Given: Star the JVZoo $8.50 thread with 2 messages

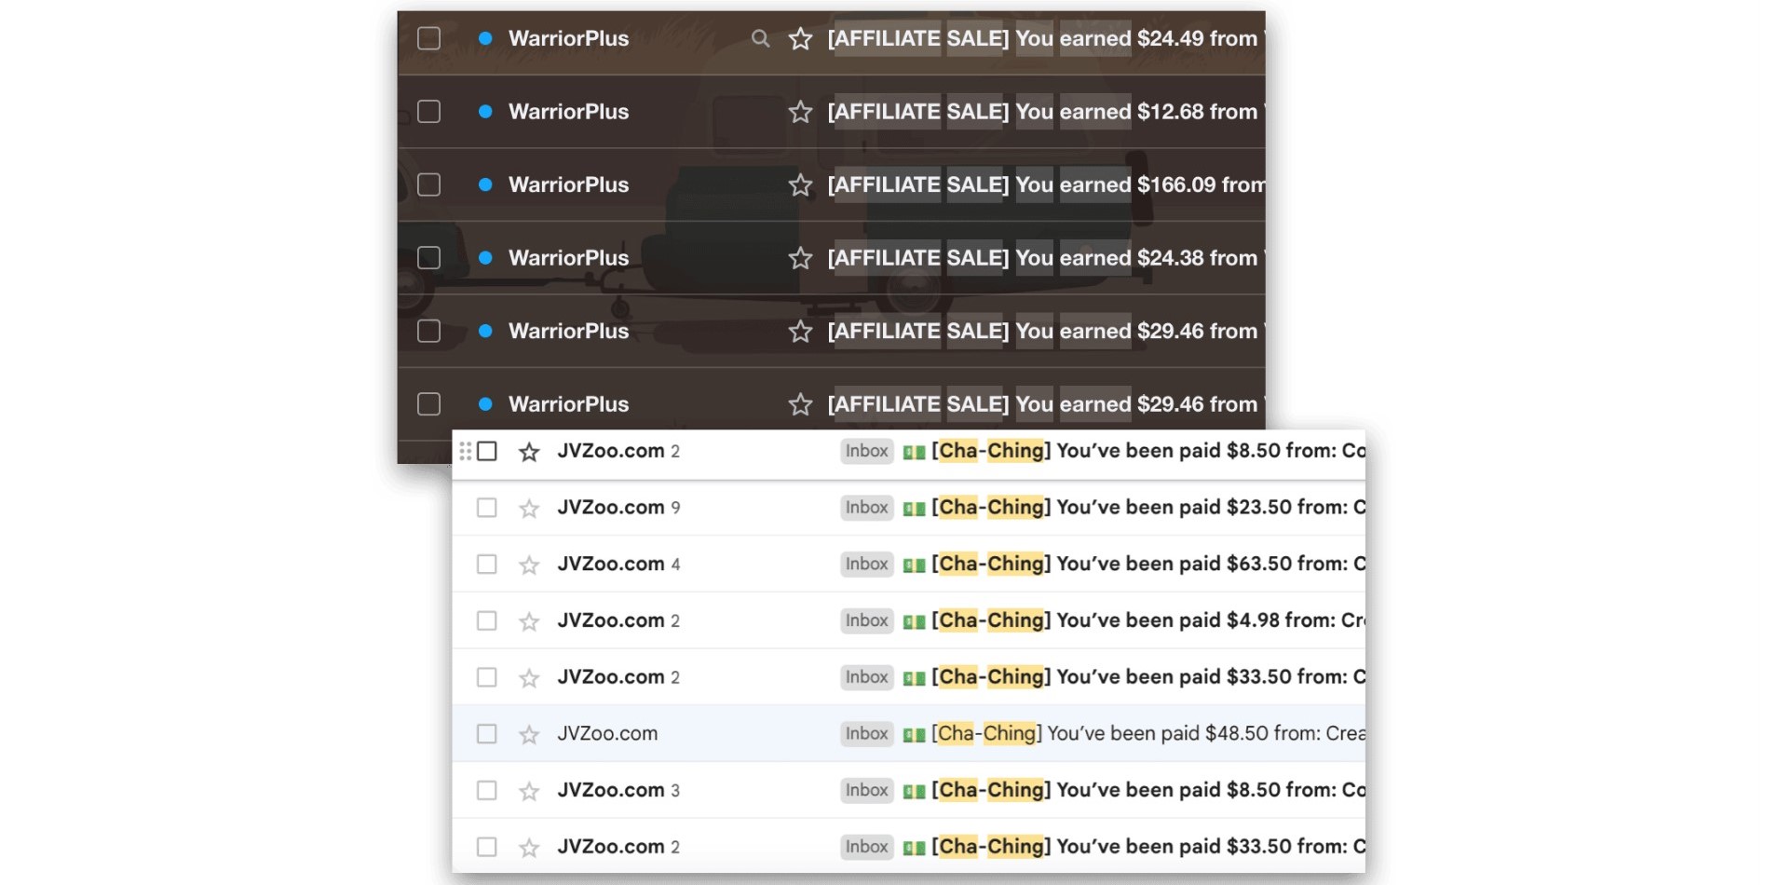Looking at the screenshot, I should (529, 452).
